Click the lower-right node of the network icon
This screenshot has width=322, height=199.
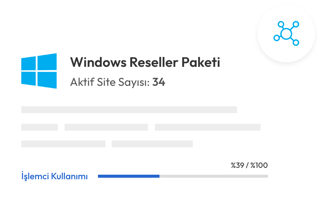(296, 43)
